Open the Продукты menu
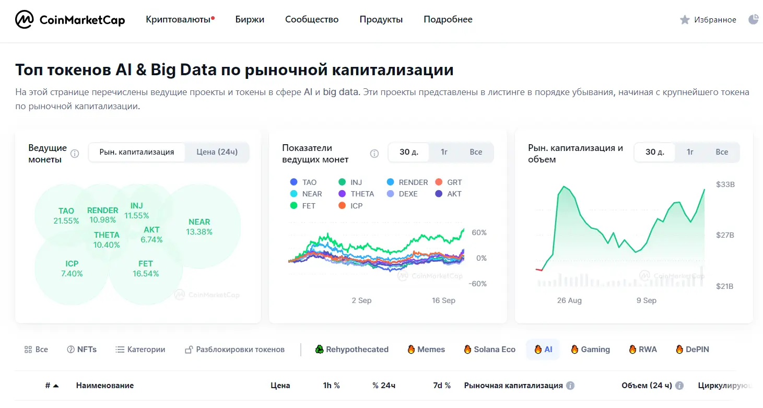 pyautogui.click(x=381, y=19)
